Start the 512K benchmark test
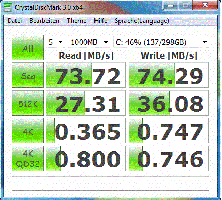 pyautogui.click(x=28, y=103)
